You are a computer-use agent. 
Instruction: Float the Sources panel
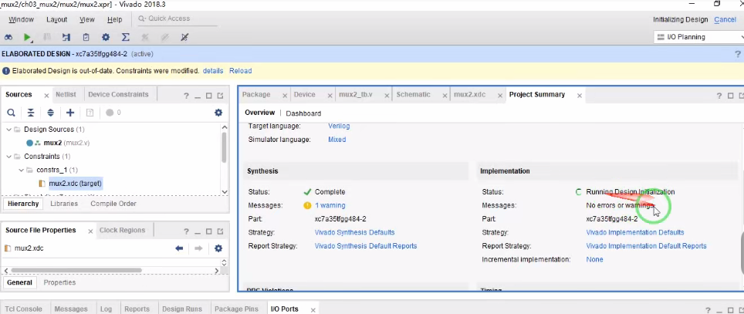click(220, 96)
